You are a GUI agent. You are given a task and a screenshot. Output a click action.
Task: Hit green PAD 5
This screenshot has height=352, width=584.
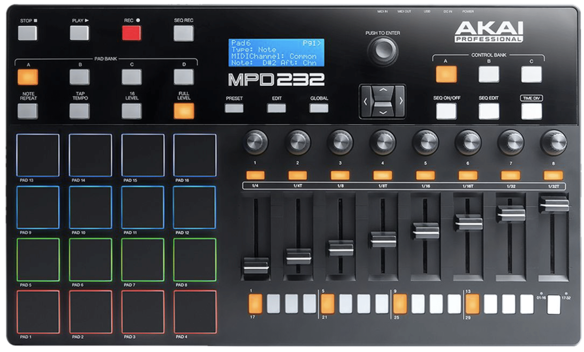point(38,260)
